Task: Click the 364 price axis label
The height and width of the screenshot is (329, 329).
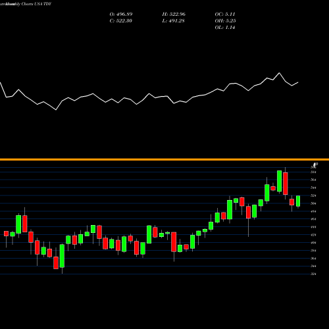Action: 313,259
